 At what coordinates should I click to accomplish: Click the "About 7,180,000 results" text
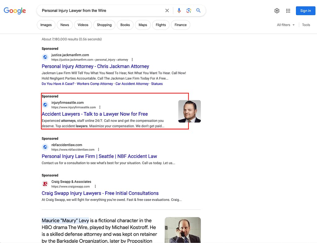(x=72, y=39)
